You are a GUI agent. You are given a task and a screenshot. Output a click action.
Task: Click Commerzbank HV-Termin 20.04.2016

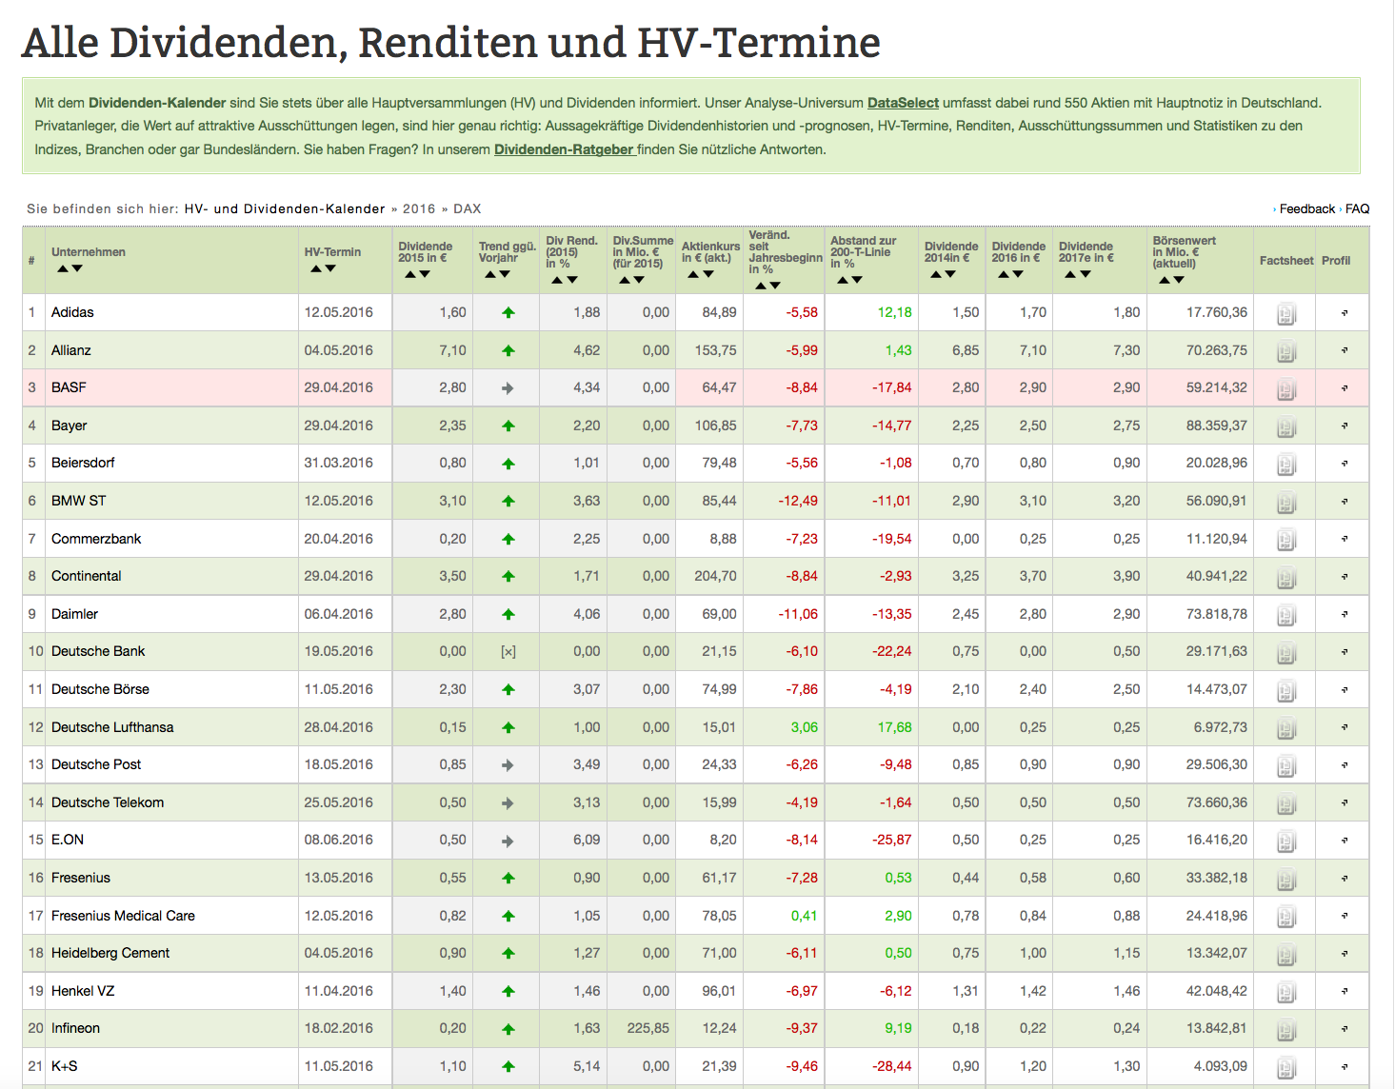click(339, 539)
